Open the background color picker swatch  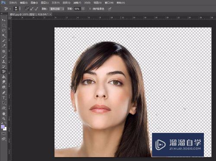pyautogui.click(x=5, y=129)
